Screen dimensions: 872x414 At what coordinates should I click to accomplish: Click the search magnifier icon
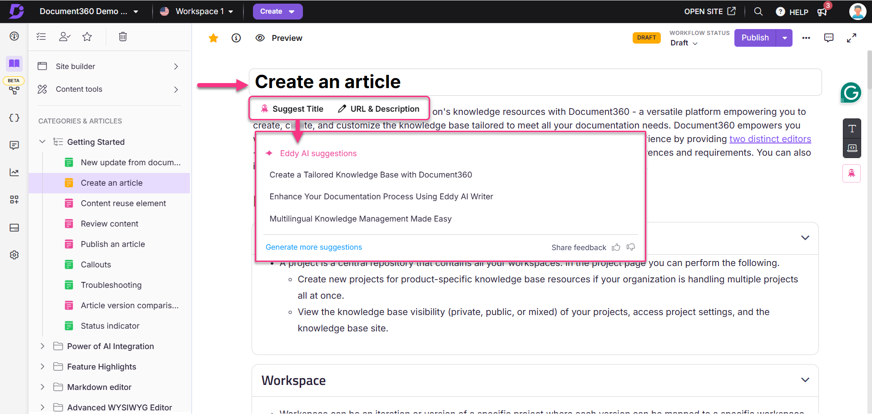pos(758,11)
